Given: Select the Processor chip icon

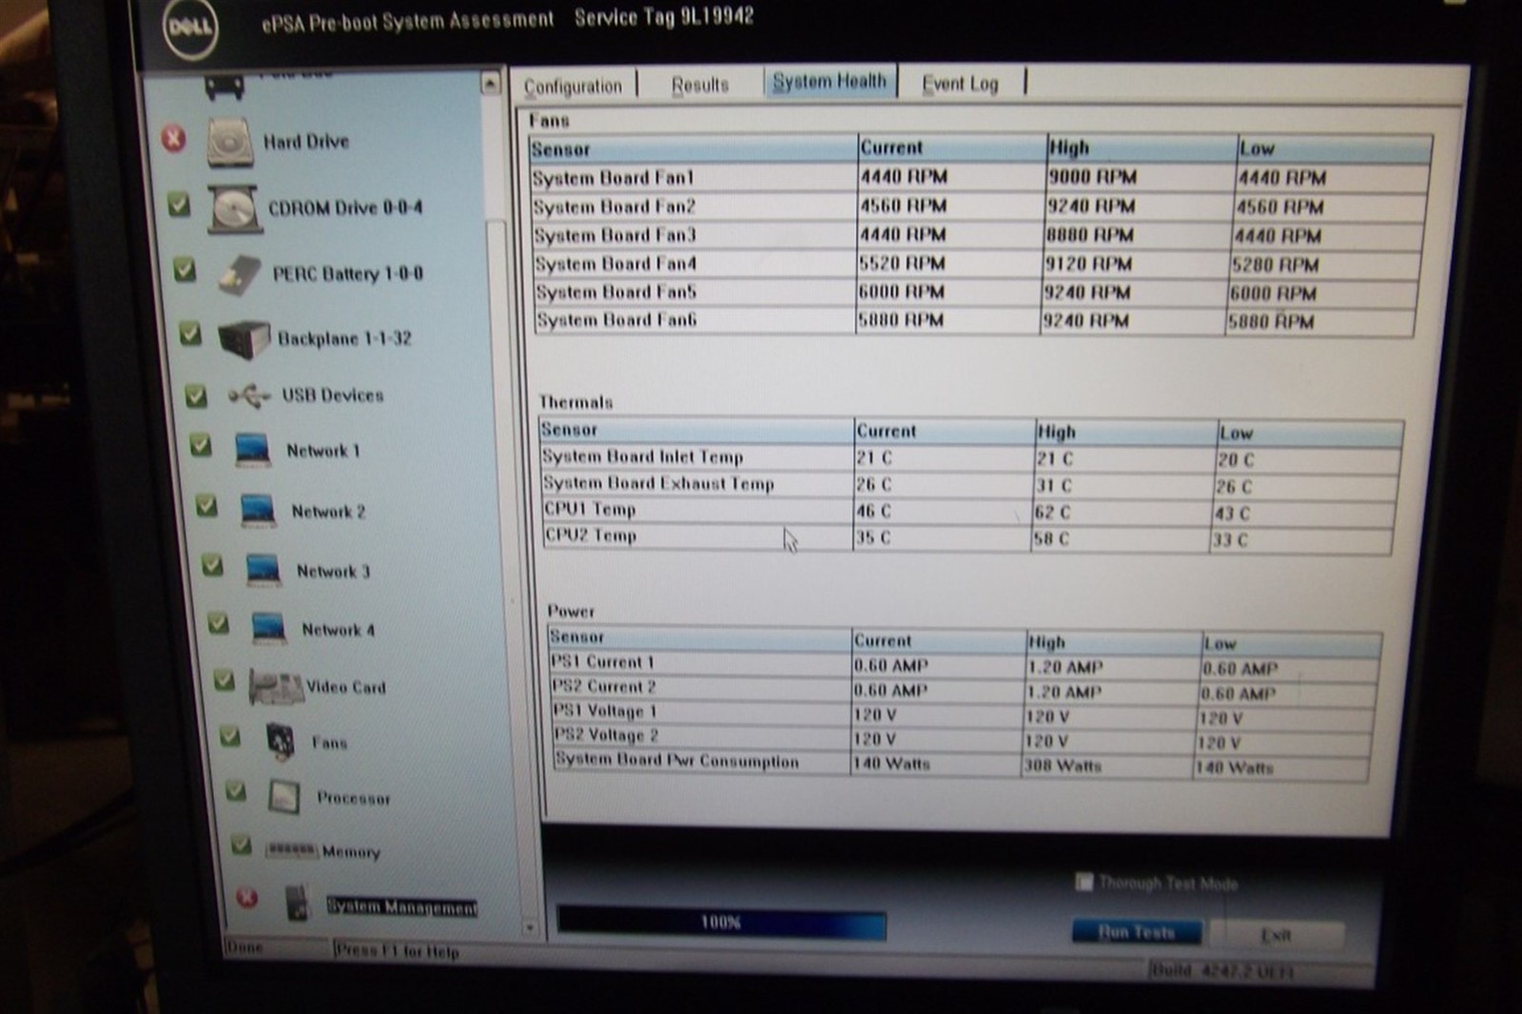Looking at the screenshot, I should pyautogui.click(x=284, y=797).
